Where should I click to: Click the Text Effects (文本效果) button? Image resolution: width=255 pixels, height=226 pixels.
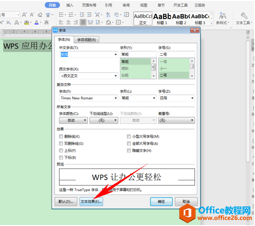tap(91, 202)
